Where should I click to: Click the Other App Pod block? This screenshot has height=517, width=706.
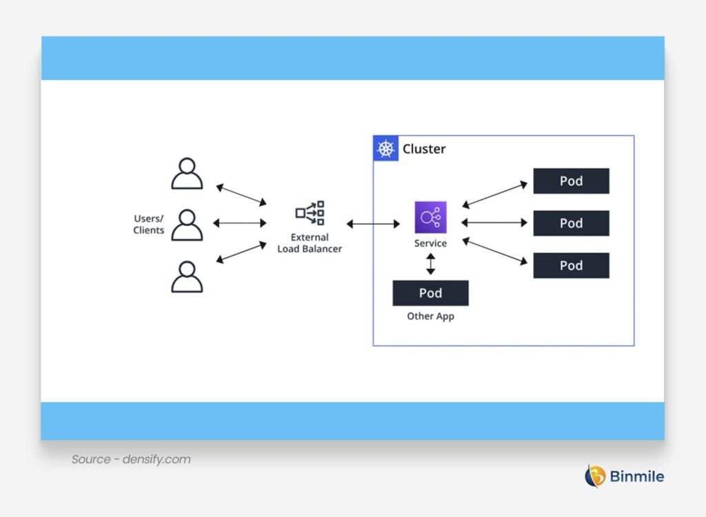430,292
